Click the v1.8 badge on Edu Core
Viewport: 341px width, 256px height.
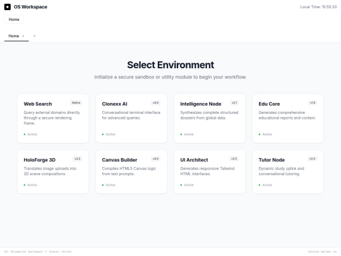(313, 103)
